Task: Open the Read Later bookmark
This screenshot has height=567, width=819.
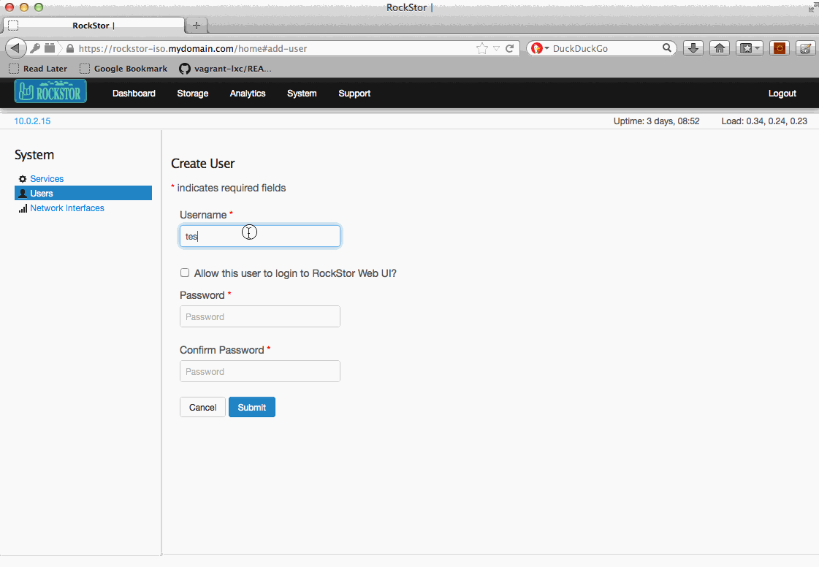Action: [38, 69]
